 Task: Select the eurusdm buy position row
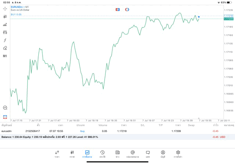[110, 131]
